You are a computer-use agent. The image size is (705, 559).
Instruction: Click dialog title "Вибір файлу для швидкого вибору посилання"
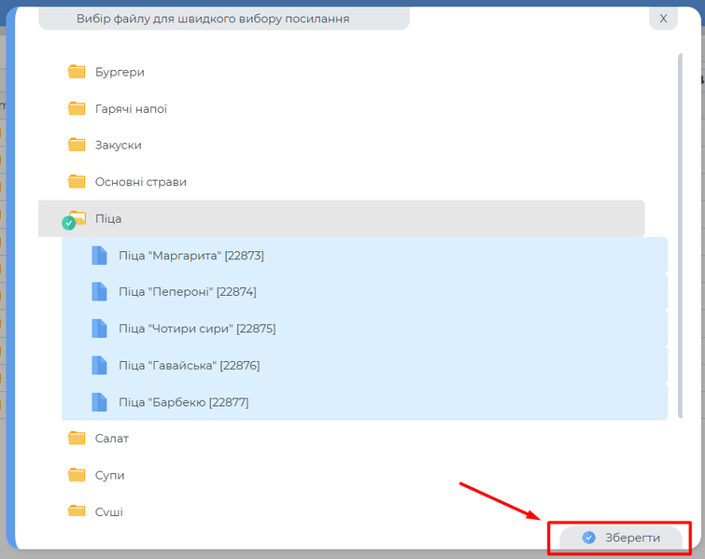click(x=213, y=19)
